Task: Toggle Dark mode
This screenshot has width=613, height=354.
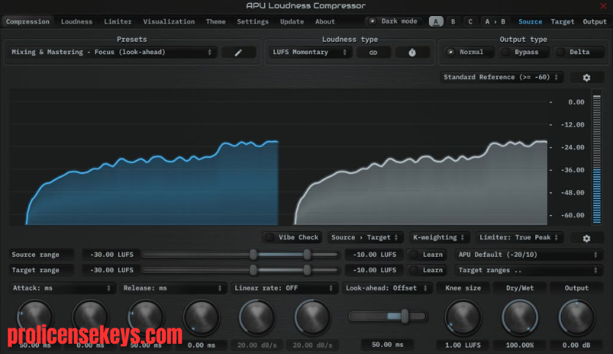Action: tap(394, 21)
